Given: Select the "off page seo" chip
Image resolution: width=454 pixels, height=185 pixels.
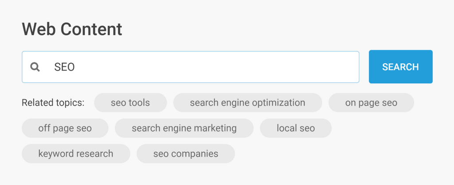Looking at the screenshot, I should 65,128.
